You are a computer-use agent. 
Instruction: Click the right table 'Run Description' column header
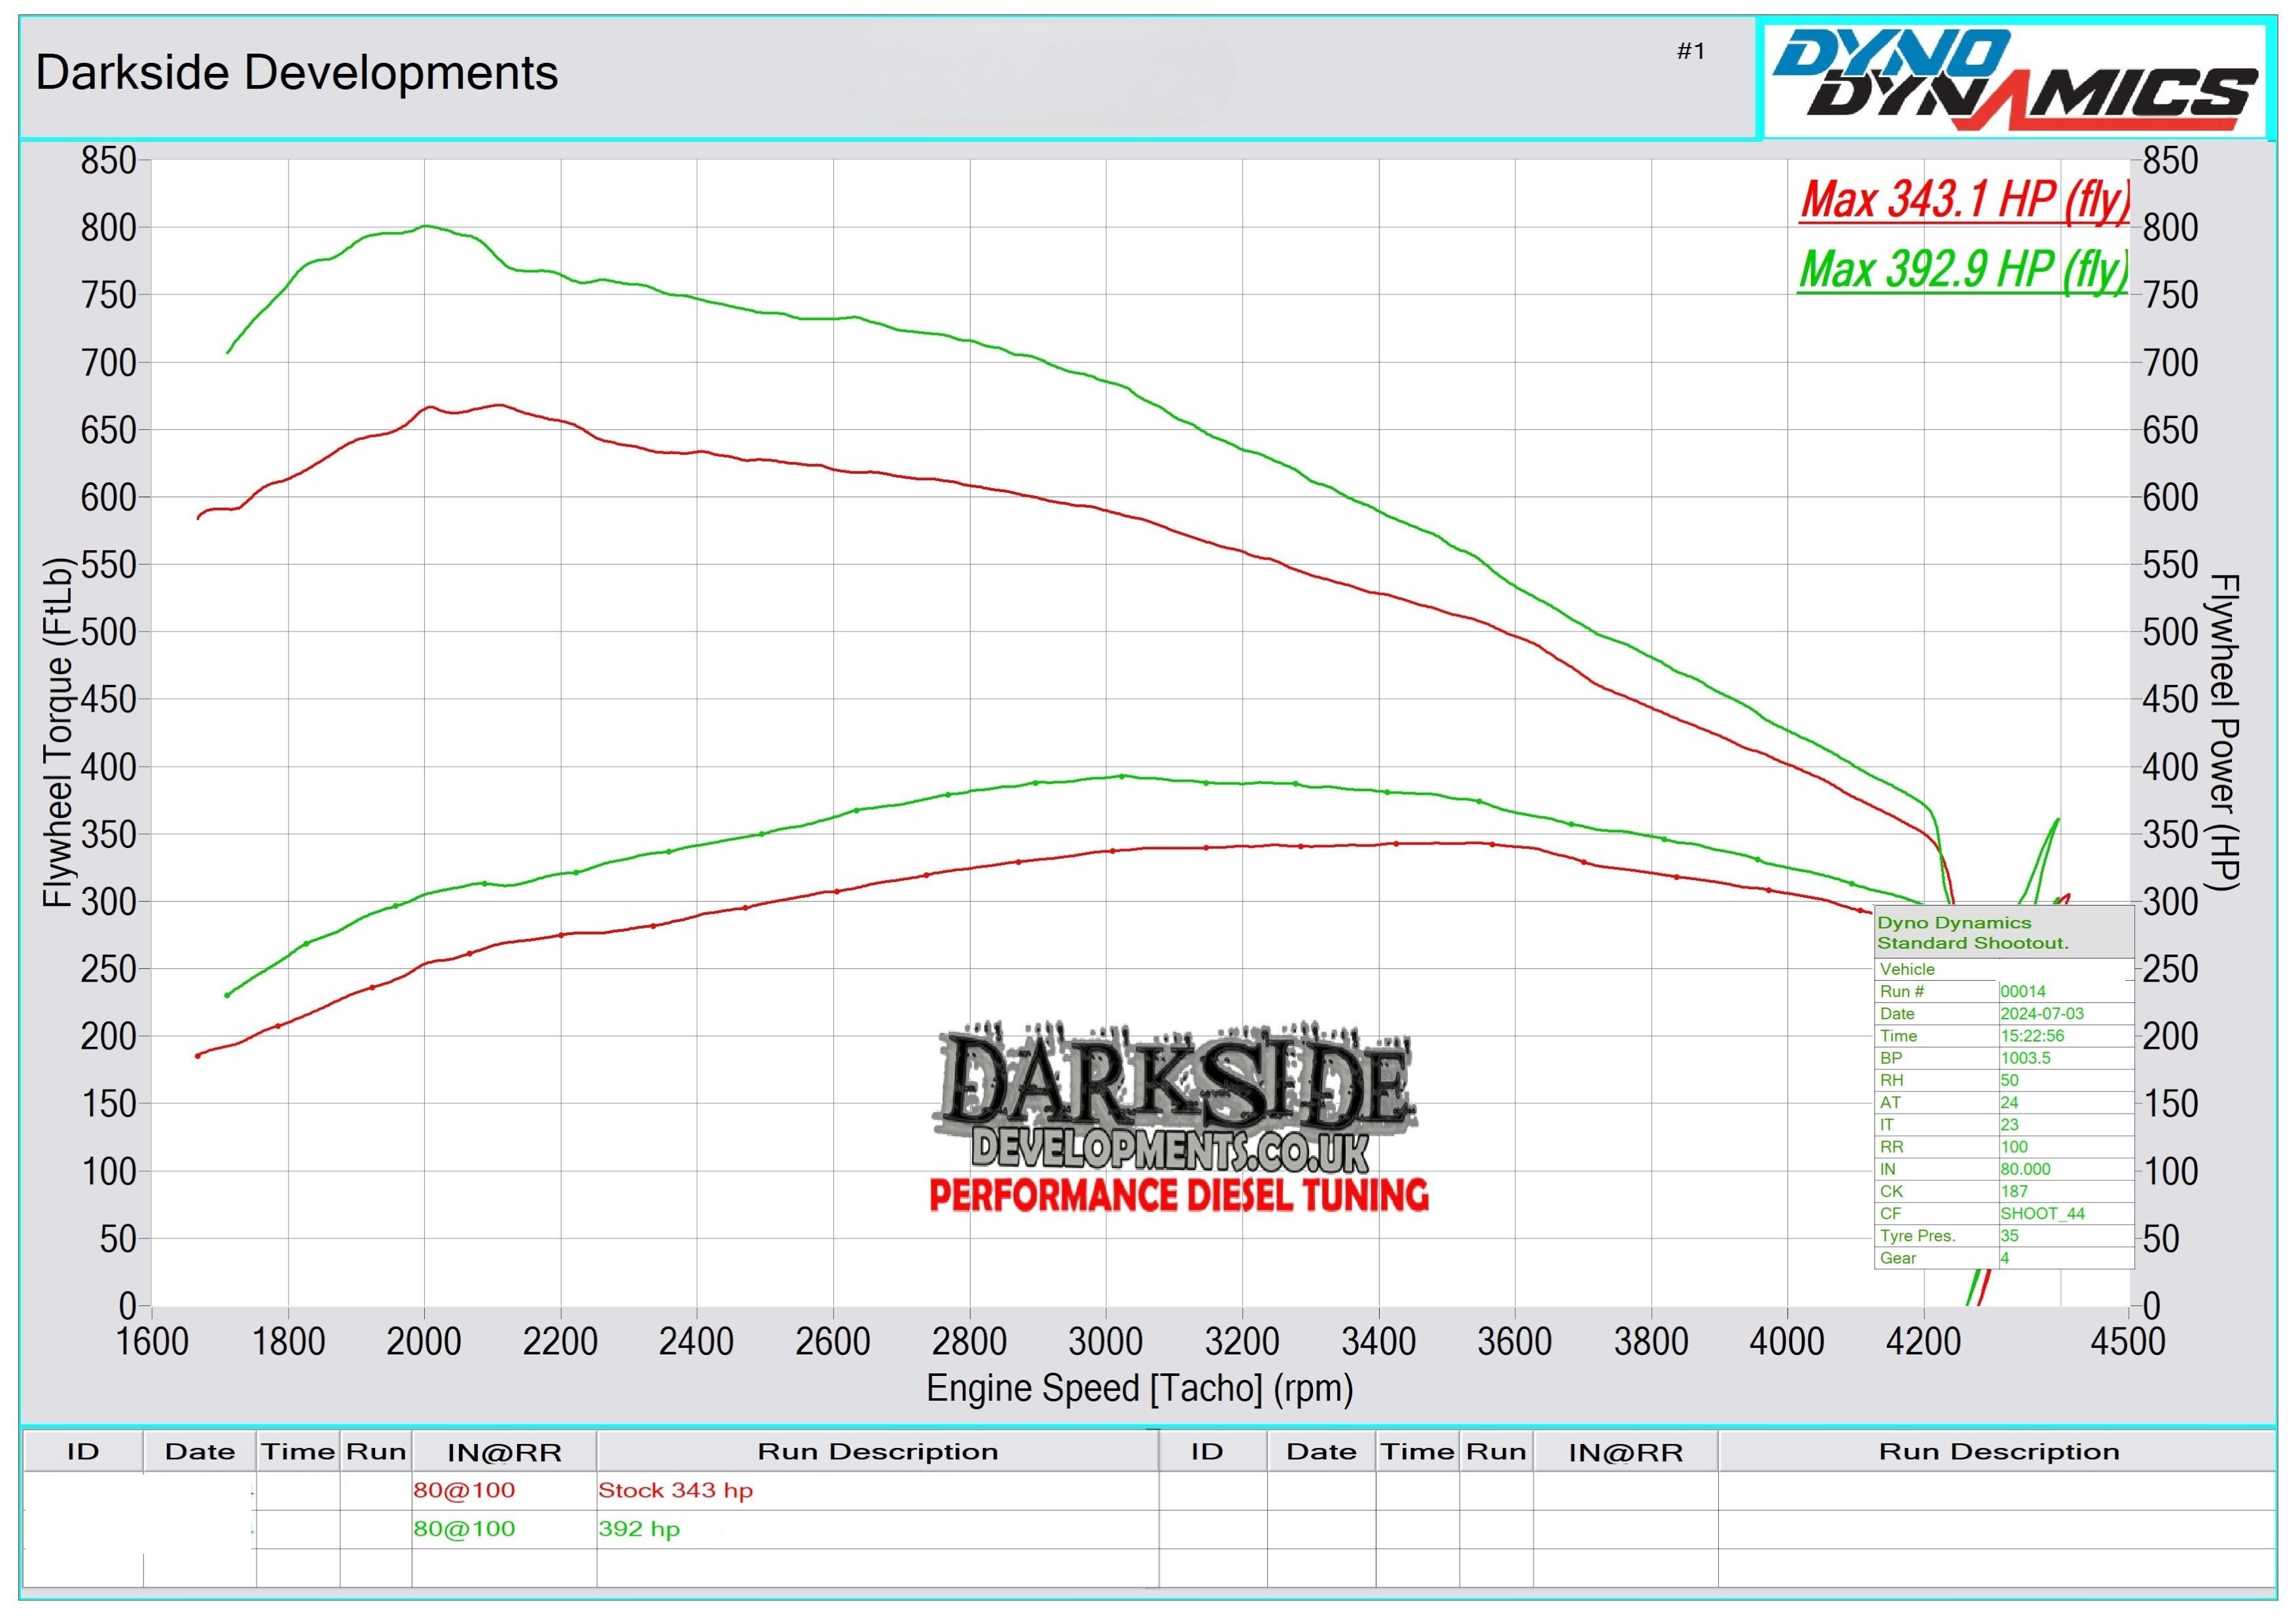coord(1998,1451)
